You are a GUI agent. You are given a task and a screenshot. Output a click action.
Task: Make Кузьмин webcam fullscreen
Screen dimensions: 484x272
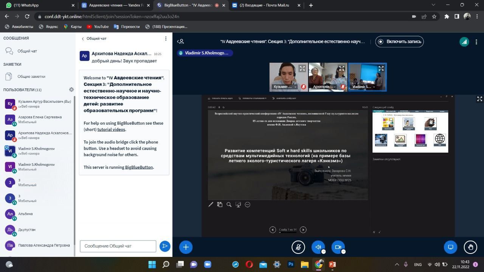[x=302, y=68]
